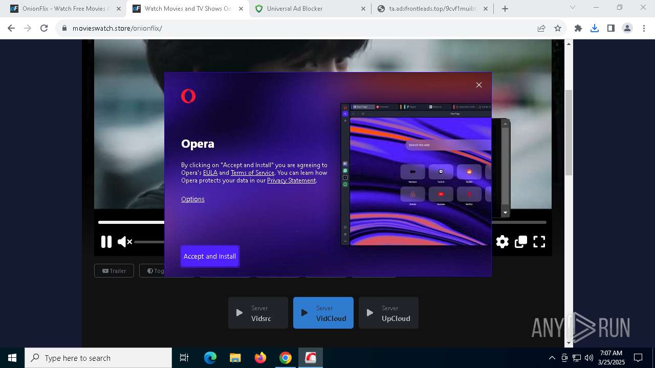Close the Universal Ad Blocker tab

pyautogui.click(x=363, y=9)
